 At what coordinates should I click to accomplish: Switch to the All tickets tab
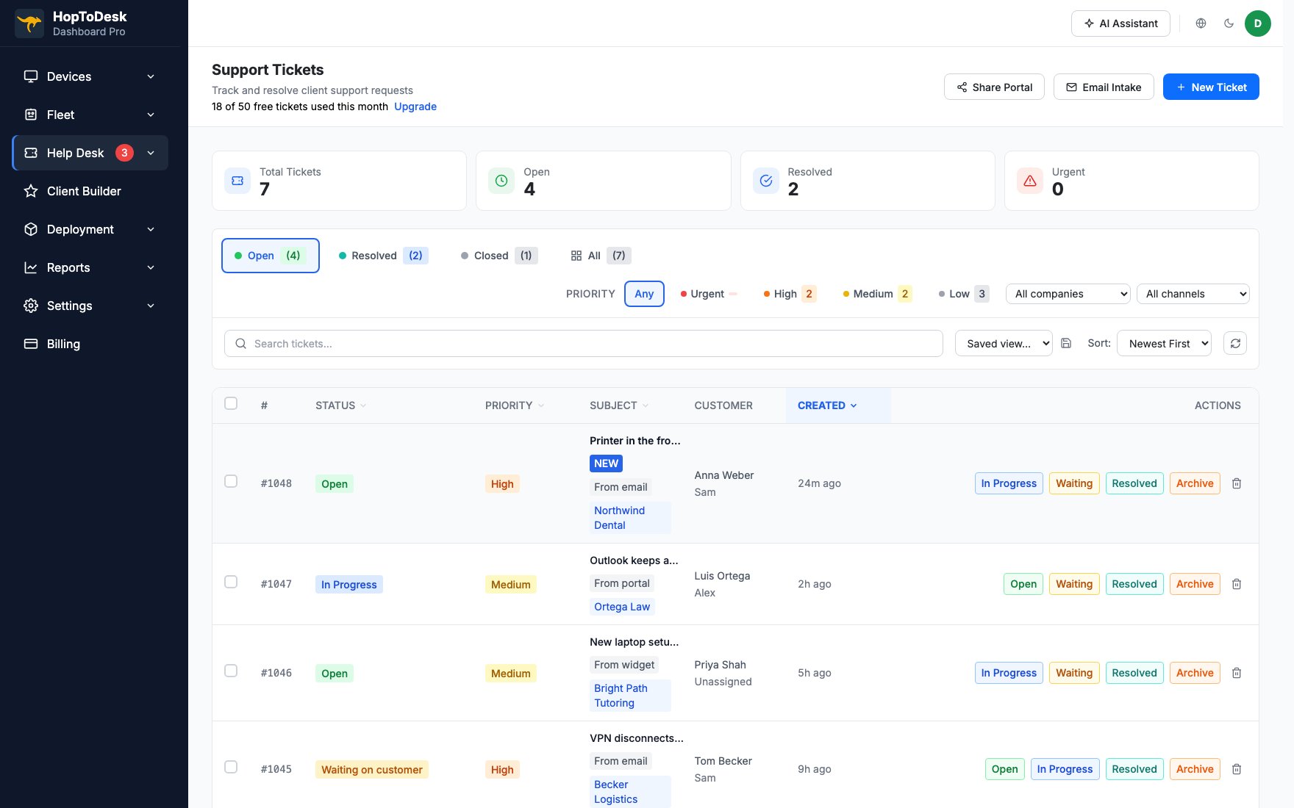pyautogui.click(x=600, y=256)
